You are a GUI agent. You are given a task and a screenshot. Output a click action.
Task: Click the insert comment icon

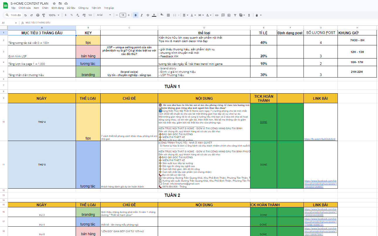point(223,15)
